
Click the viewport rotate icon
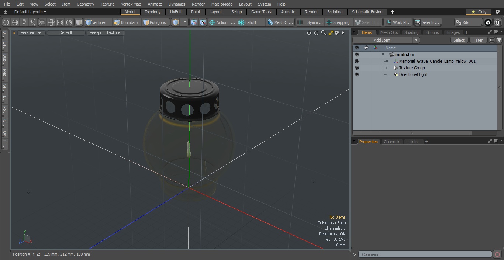316,33
